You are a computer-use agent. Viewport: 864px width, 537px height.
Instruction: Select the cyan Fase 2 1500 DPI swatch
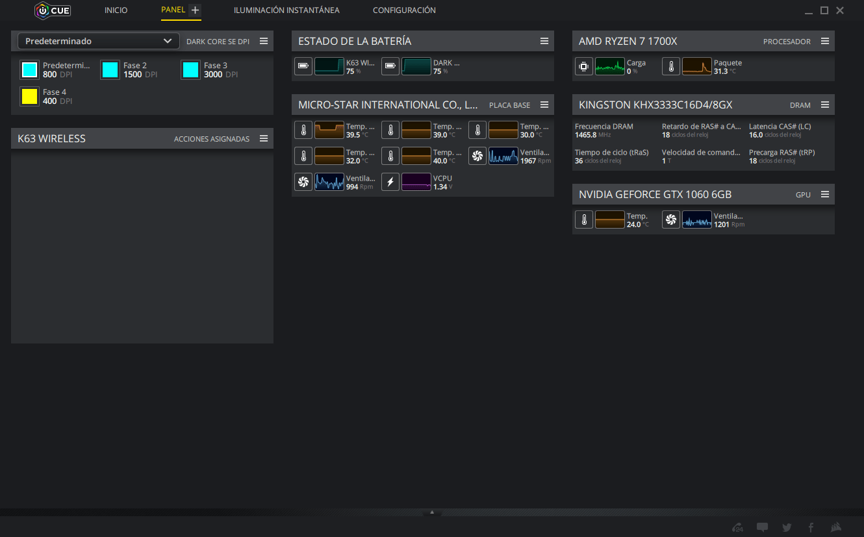(110, 69)
